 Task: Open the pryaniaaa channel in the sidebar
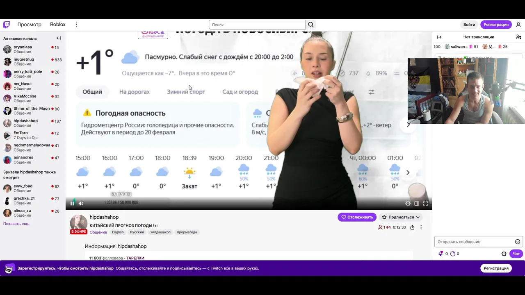click(33, 49)
